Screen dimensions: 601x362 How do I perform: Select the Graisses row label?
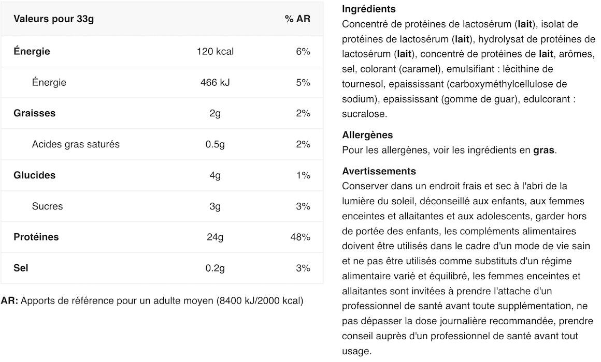tap(34, 113)
